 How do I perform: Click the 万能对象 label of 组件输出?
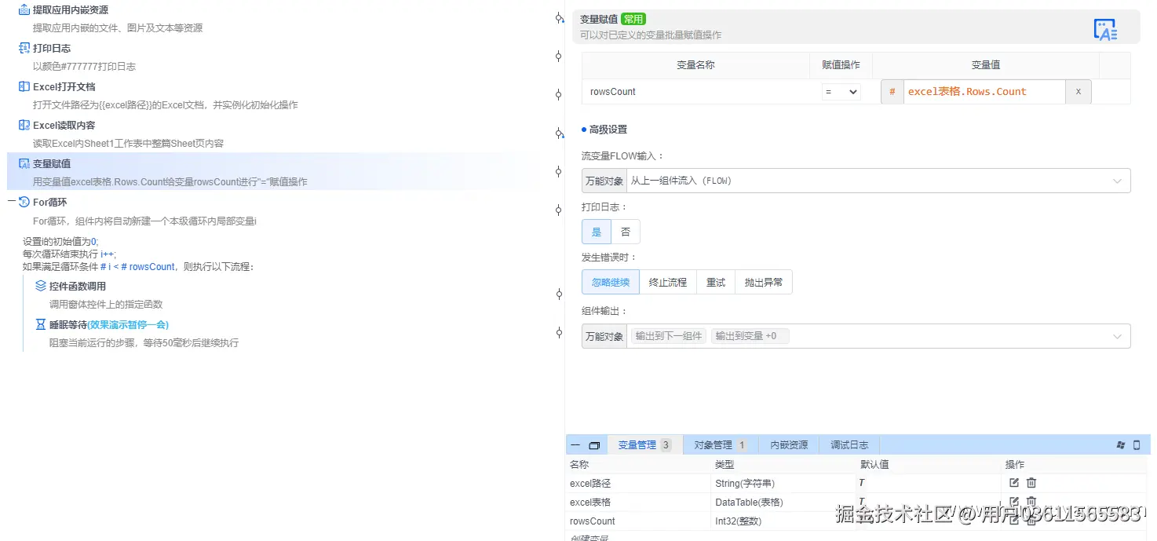pyautogui.click(x=604, y=336)
